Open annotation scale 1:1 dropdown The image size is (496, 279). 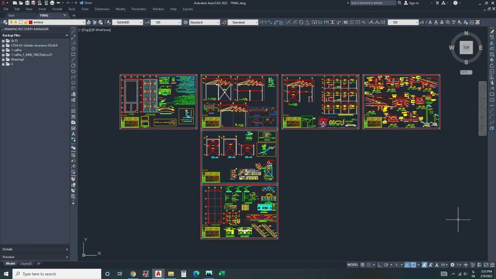[444, 265]
